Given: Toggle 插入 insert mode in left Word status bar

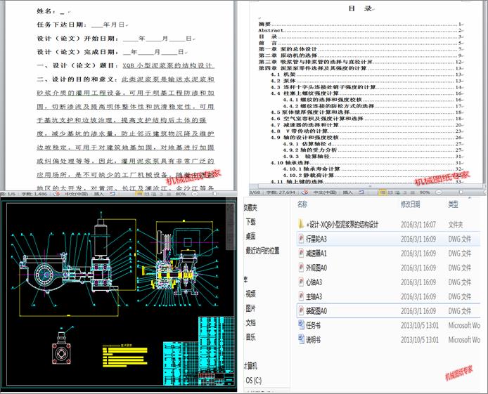Looking at the screenshot, I should pyautogui.click(x=98, y=194).
